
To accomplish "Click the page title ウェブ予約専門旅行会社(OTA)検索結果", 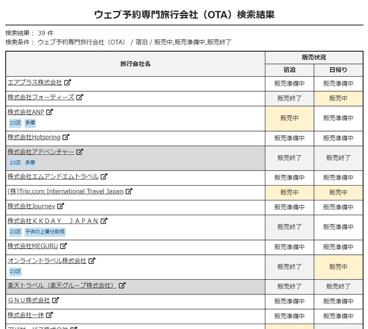I will pyautogui.click(x=184, y=14).
